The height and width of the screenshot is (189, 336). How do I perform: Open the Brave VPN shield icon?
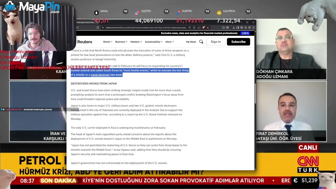[x=249, y=28]
